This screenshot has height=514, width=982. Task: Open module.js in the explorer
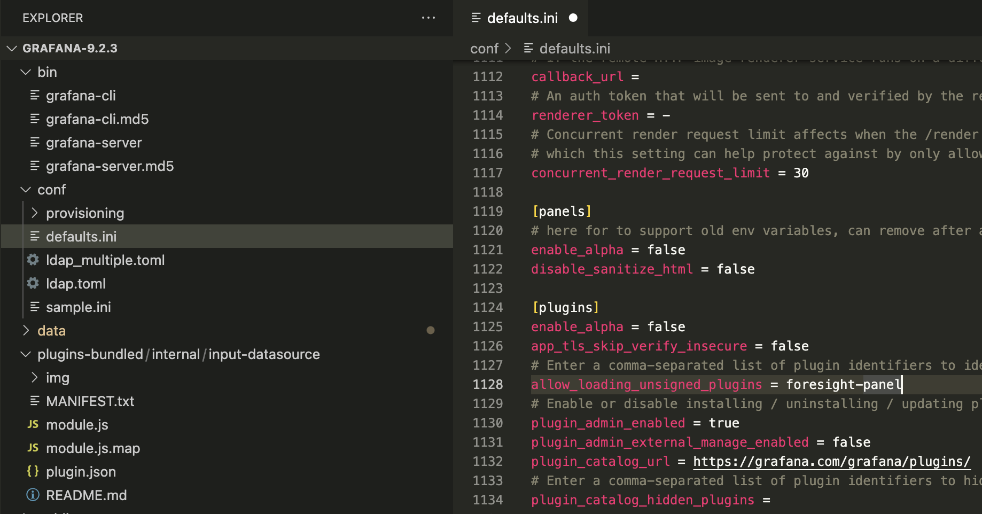[x=77, y=425]
